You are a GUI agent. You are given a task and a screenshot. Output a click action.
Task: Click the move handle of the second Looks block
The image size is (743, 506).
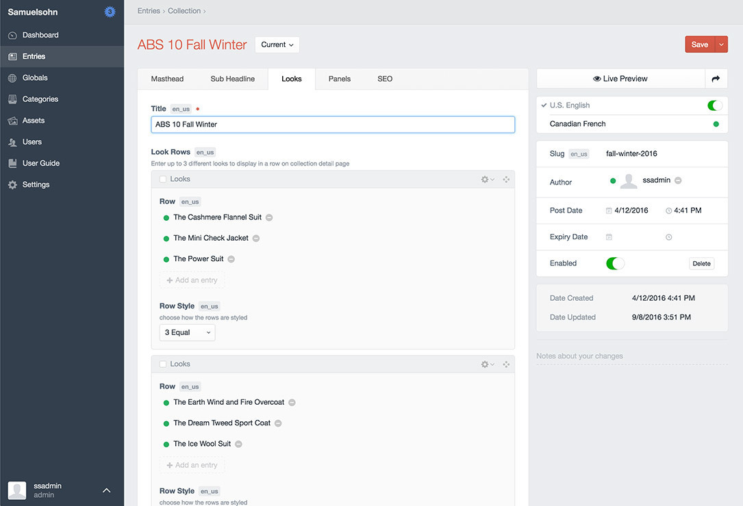(x=506, y=364)
